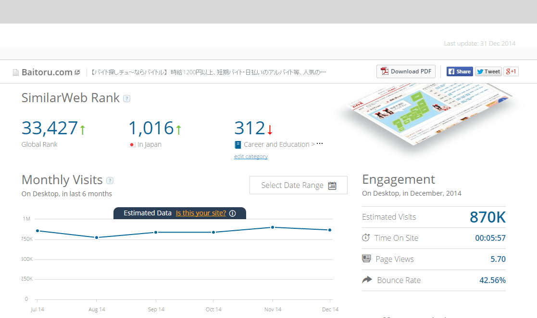Click the Oct 14 data point
Image resolution: width=537 pixels, height=318 pixels.
213,232
